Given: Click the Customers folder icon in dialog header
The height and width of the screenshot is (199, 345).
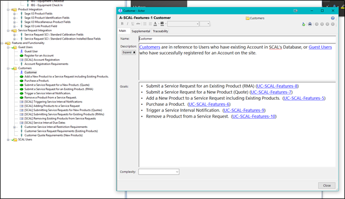Looking at the screenshot, I should (x=248, y=18).
